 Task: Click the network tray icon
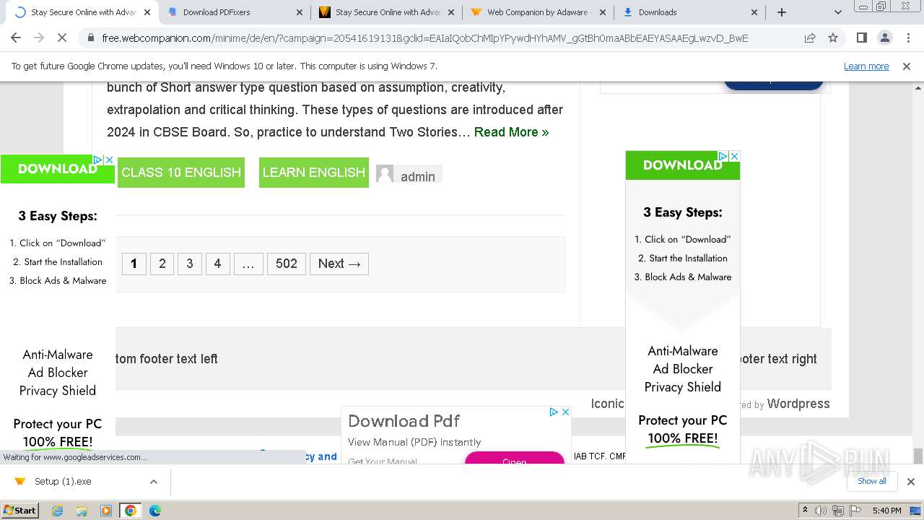point(837,511)
